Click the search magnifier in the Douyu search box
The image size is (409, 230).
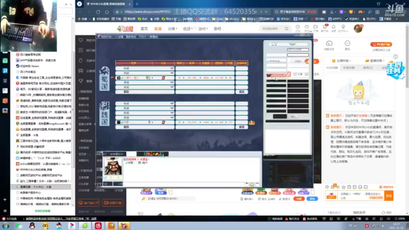286,29
